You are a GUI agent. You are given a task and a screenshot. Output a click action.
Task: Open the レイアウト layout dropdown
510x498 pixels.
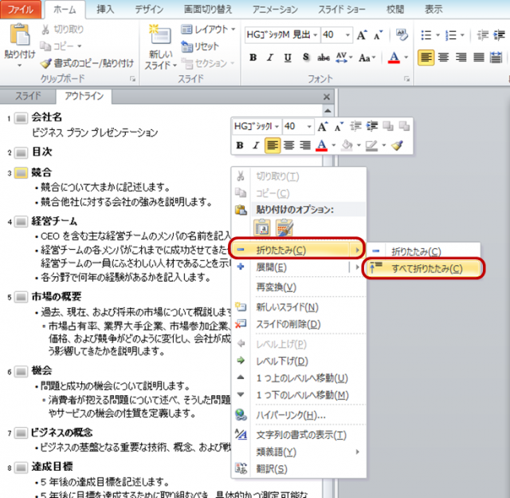click(x=209, y=30)
